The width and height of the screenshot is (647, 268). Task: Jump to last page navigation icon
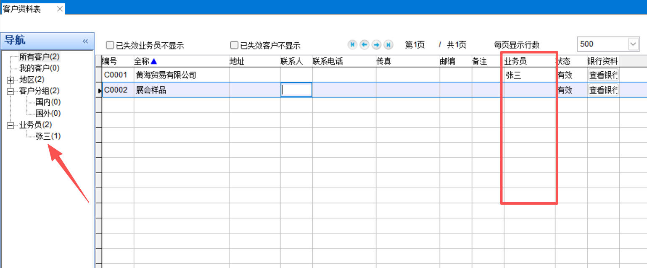pyautogui.click(x=388, y=44)
